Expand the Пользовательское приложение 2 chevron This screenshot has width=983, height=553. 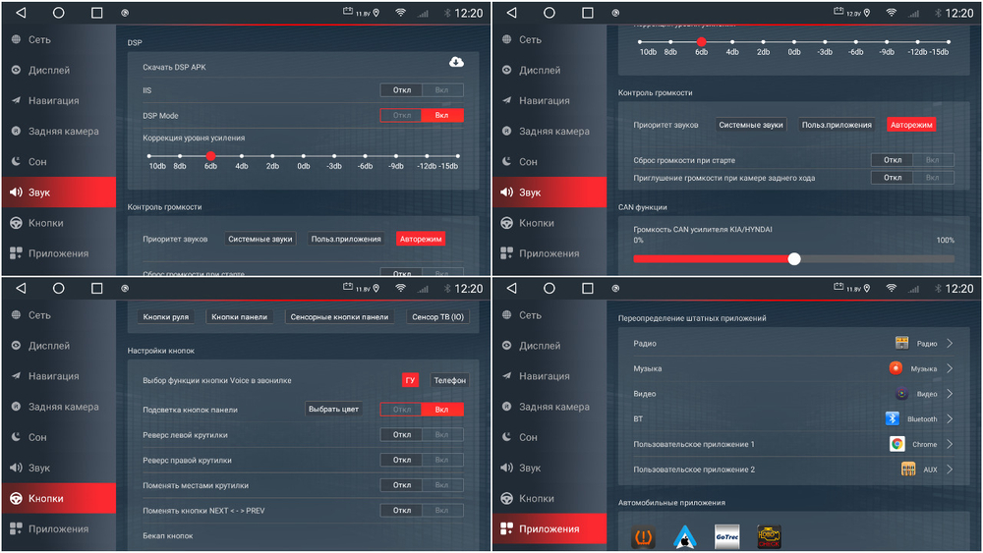coord(950,470)
